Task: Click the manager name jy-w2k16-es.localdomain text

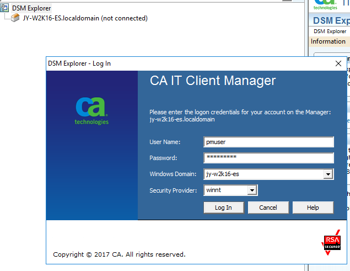Action: pyautogui.click(x=182, y=119)
